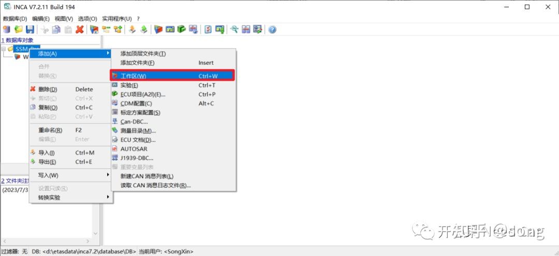Expand the 转换实验 submenu
The height and width of the screenshot is (256, 559).
coord(71,197)
